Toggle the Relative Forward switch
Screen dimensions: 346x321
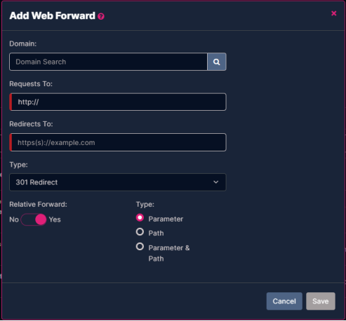pyautogui.click(x=34, y=219)
